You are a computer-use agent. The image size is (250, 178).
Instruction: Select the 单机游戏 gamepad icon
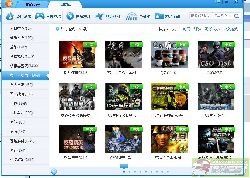[40, 16]
